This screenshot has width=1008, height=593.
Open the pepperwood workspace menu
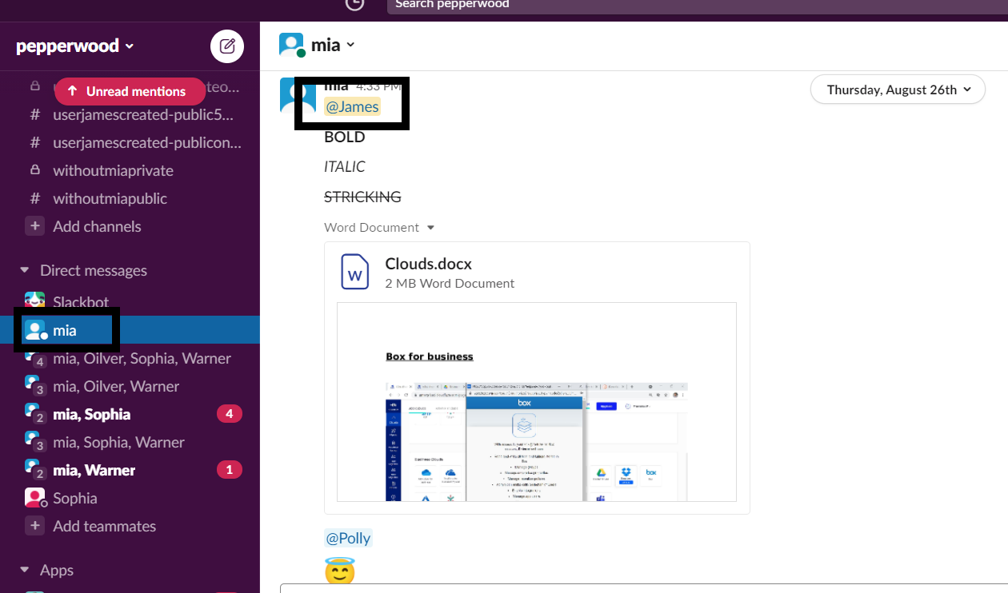75,46
